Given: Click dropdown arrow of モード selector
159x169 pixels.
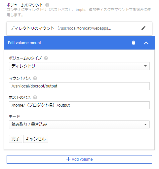Looking at the screenshot, I should pos(145,124).
